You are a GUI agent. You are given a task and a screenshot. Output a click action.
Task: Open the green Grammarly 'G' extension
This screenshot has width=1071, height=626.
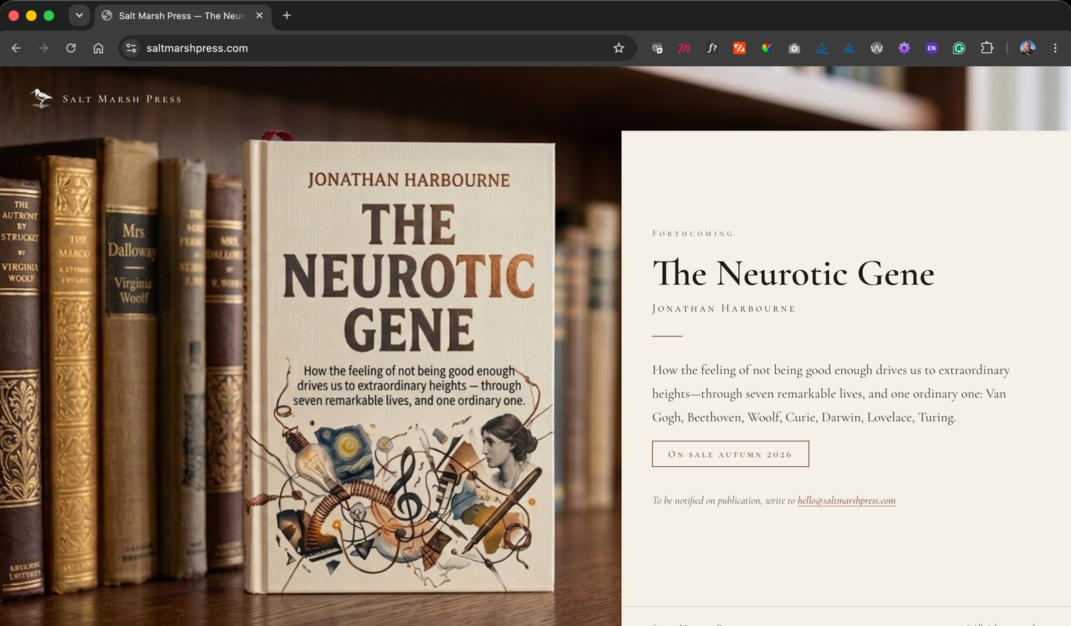click(x=959, y=48)
